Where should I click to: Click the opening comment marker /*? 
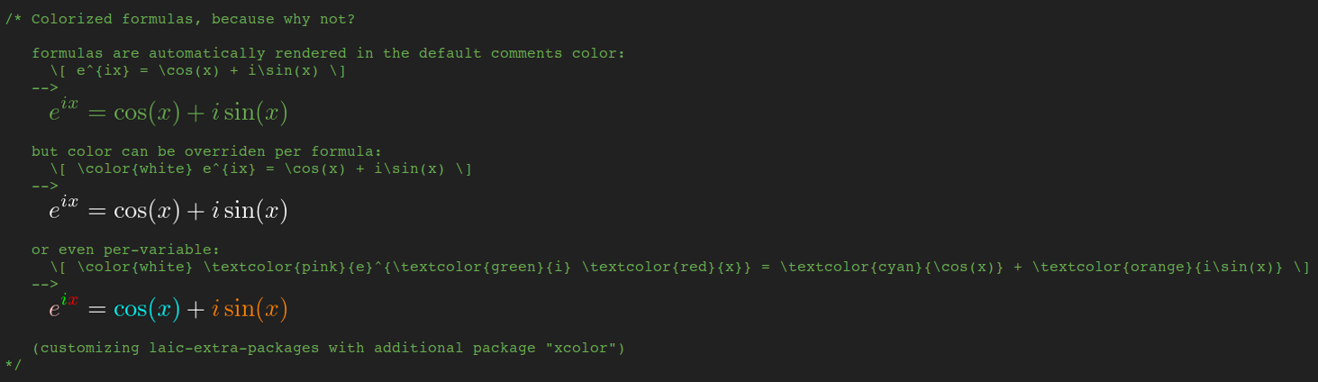(14, 19)
